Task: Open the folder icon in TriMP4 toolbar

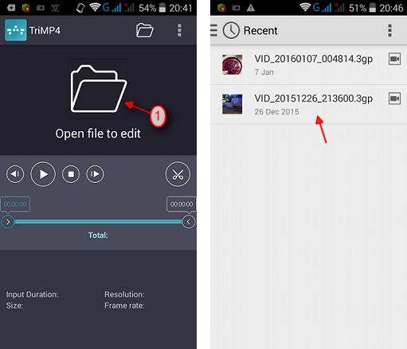Action: pyautogui.click(x=144, y=30)
